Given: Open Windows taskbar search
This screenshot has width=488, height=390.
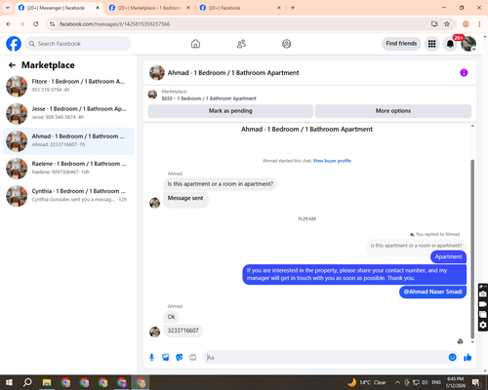Looking at the screenshot, I should tap(27, 382).
